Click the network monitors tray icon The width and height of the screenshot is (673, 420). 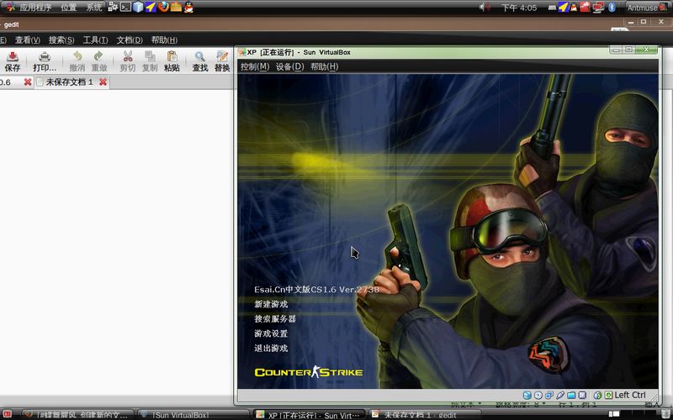(x=598, y=8)
